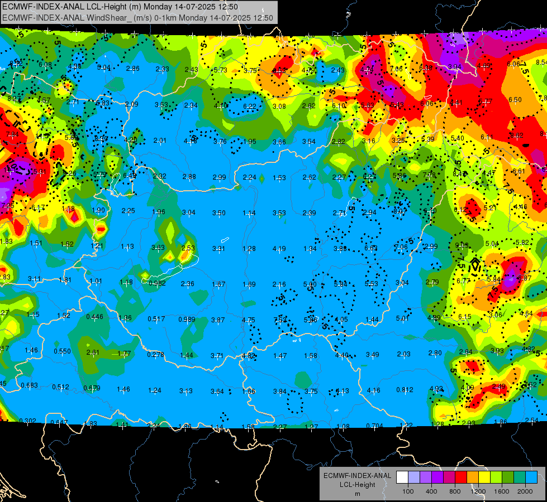
Task: Click the wind shear value 7.53
Action: coord(280,320)
